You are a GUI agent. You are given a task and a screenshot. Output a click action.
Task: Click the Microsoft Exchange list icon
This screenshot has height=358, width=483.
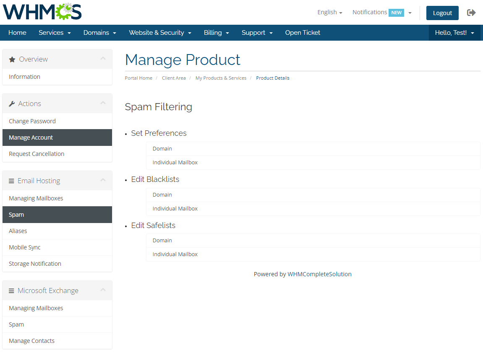11,291
